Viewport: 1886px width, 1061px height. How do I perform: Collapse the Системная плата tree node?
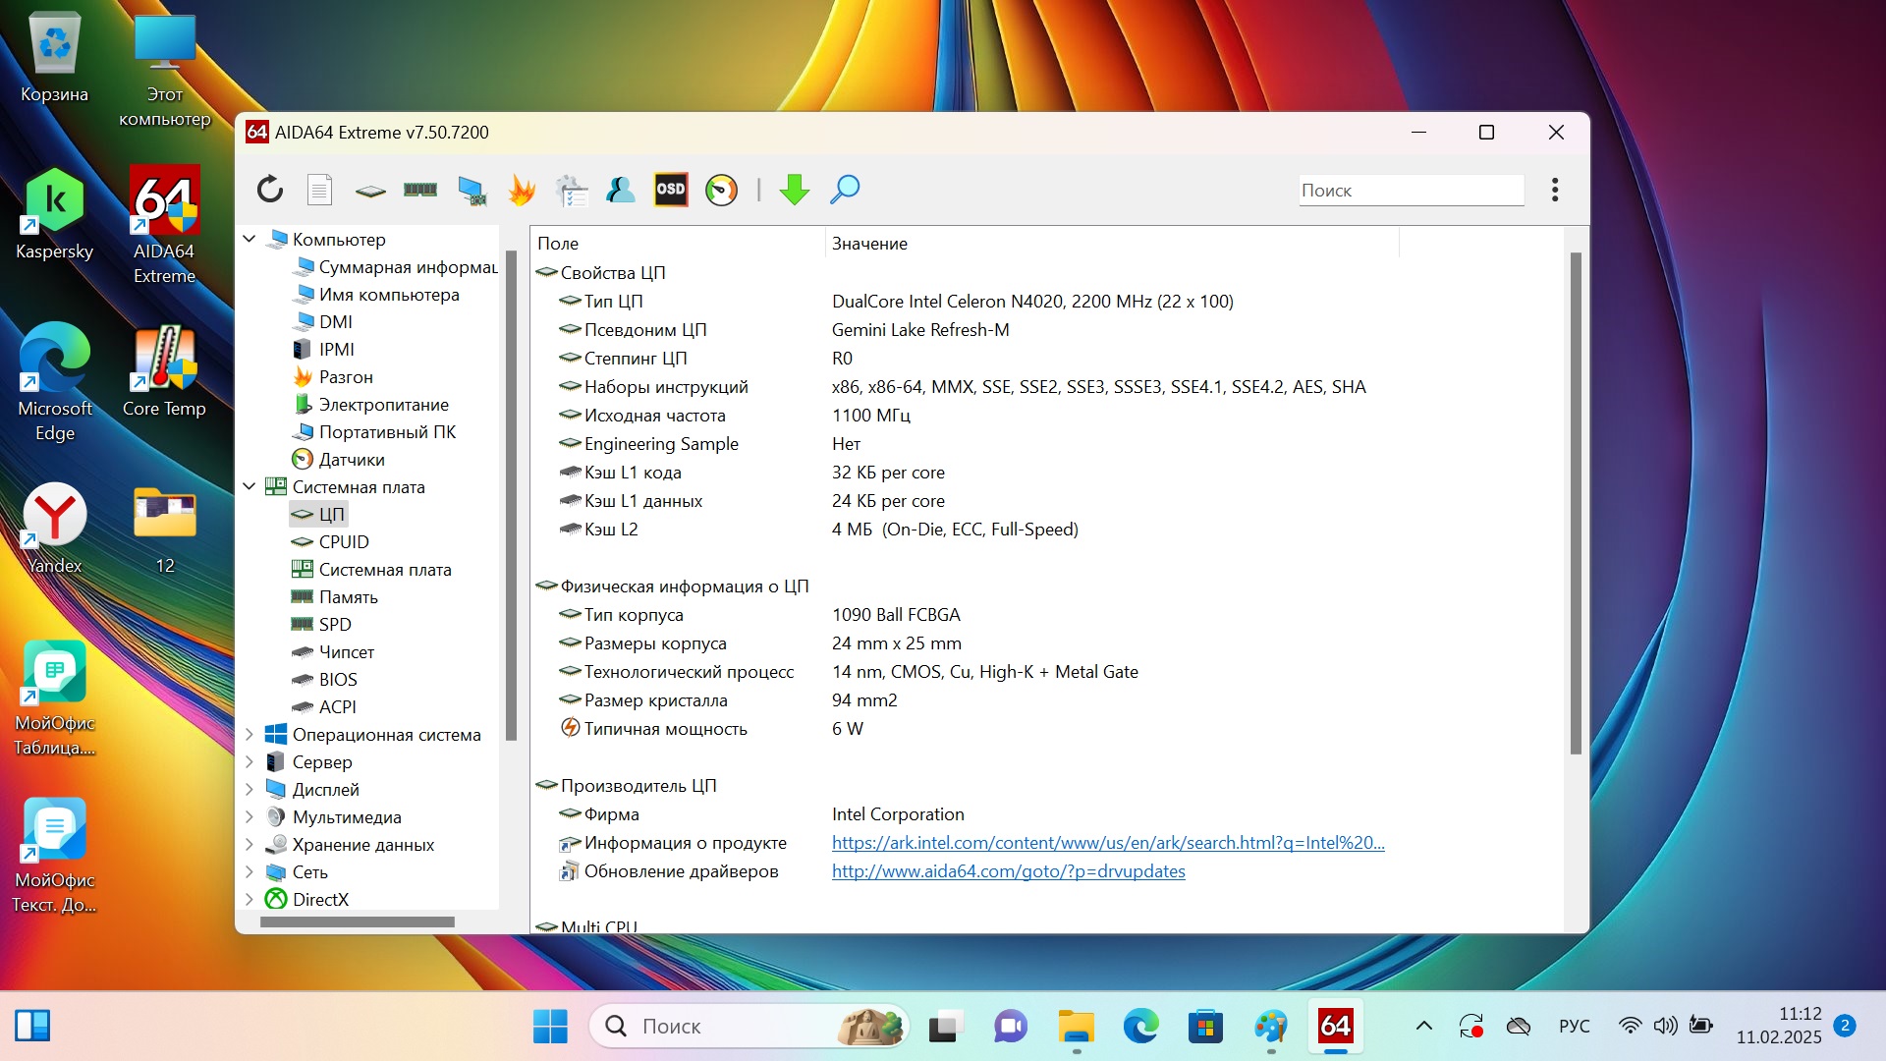(x=250, y=486)
